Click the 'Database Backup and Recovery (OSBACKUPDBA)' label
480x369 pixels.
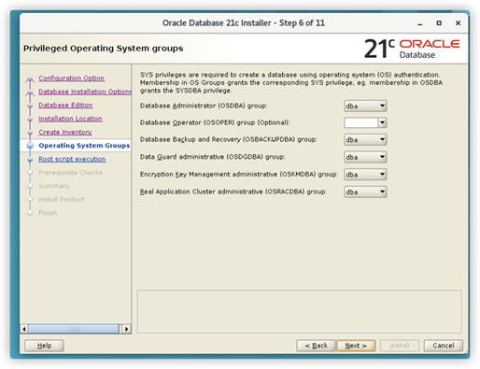coord(229,139)
